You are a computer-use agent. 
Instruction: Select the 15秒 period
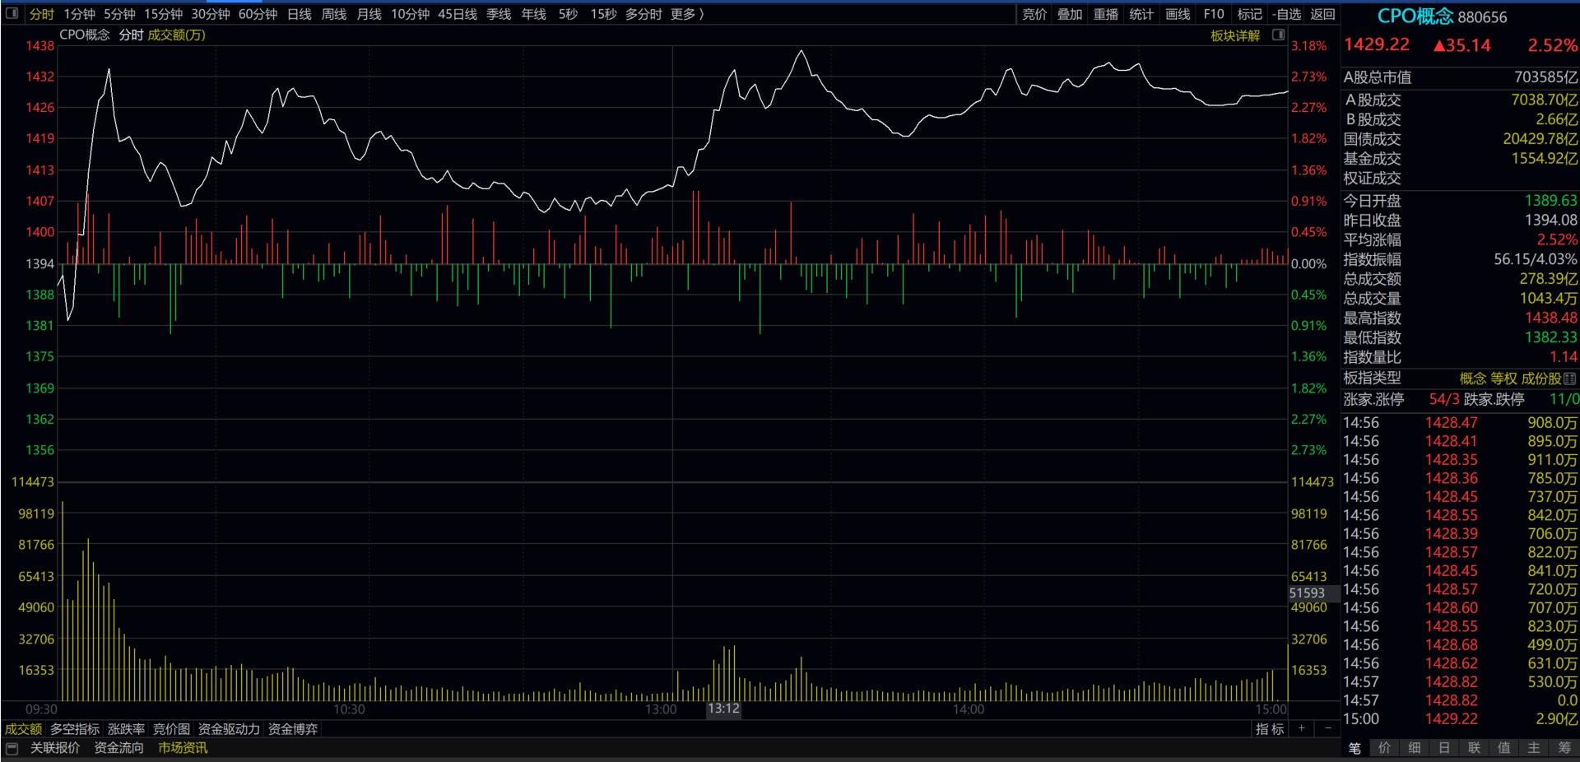603,14
